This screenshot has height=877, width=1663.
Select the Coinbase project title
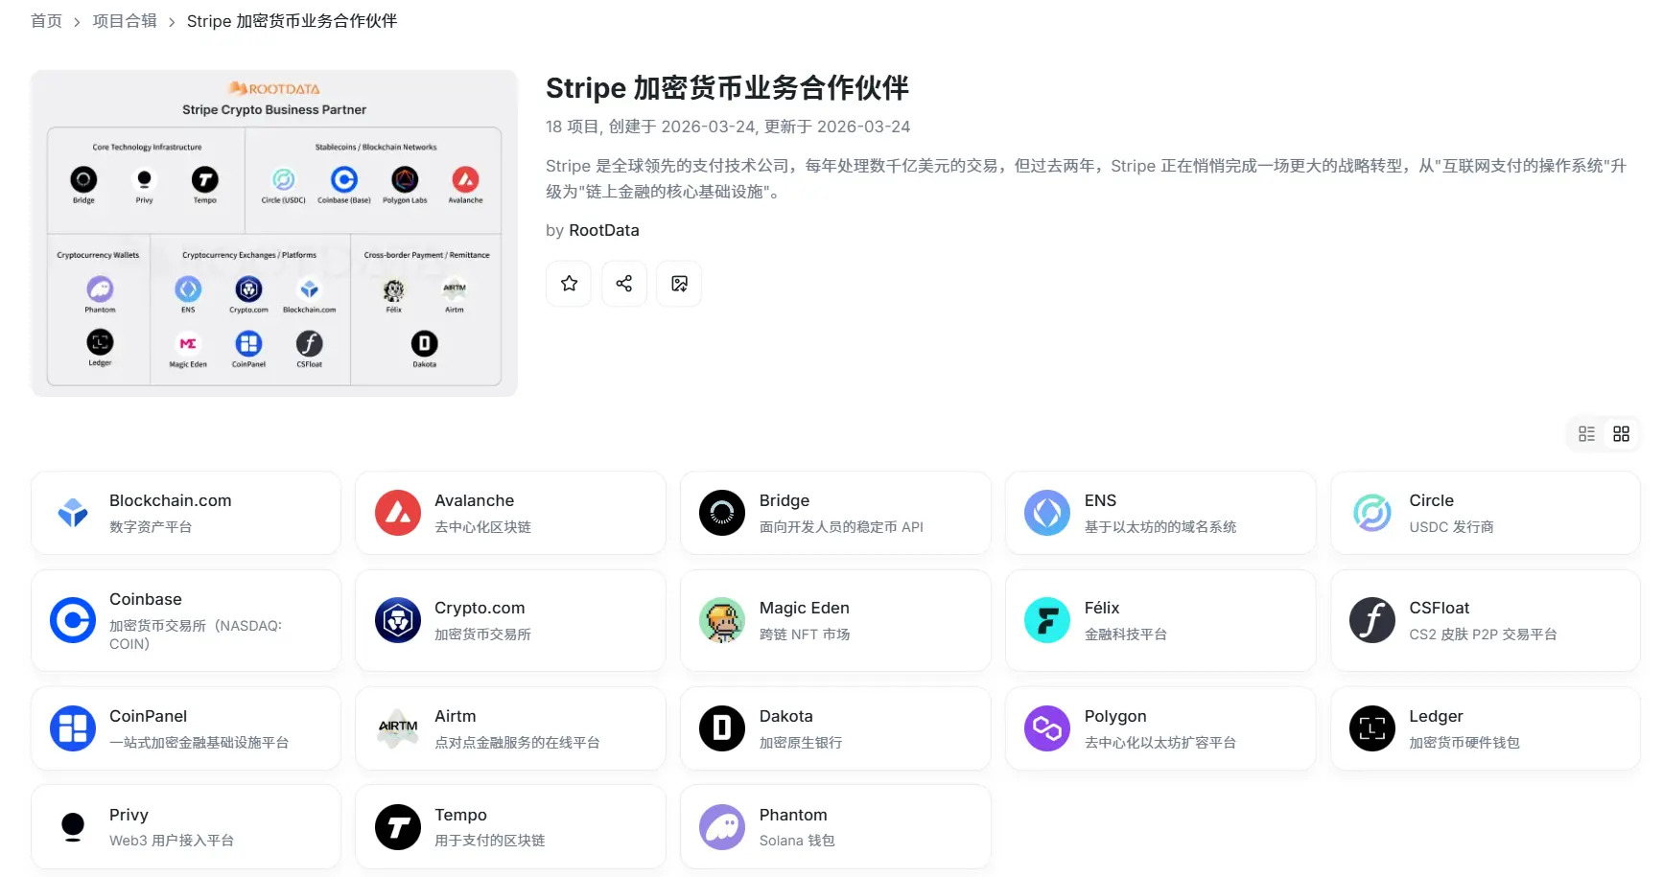[x=146, y=599]
